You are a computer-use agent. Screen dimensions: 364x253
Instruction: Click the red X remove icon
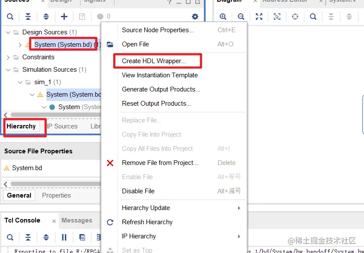coord(110,163)
